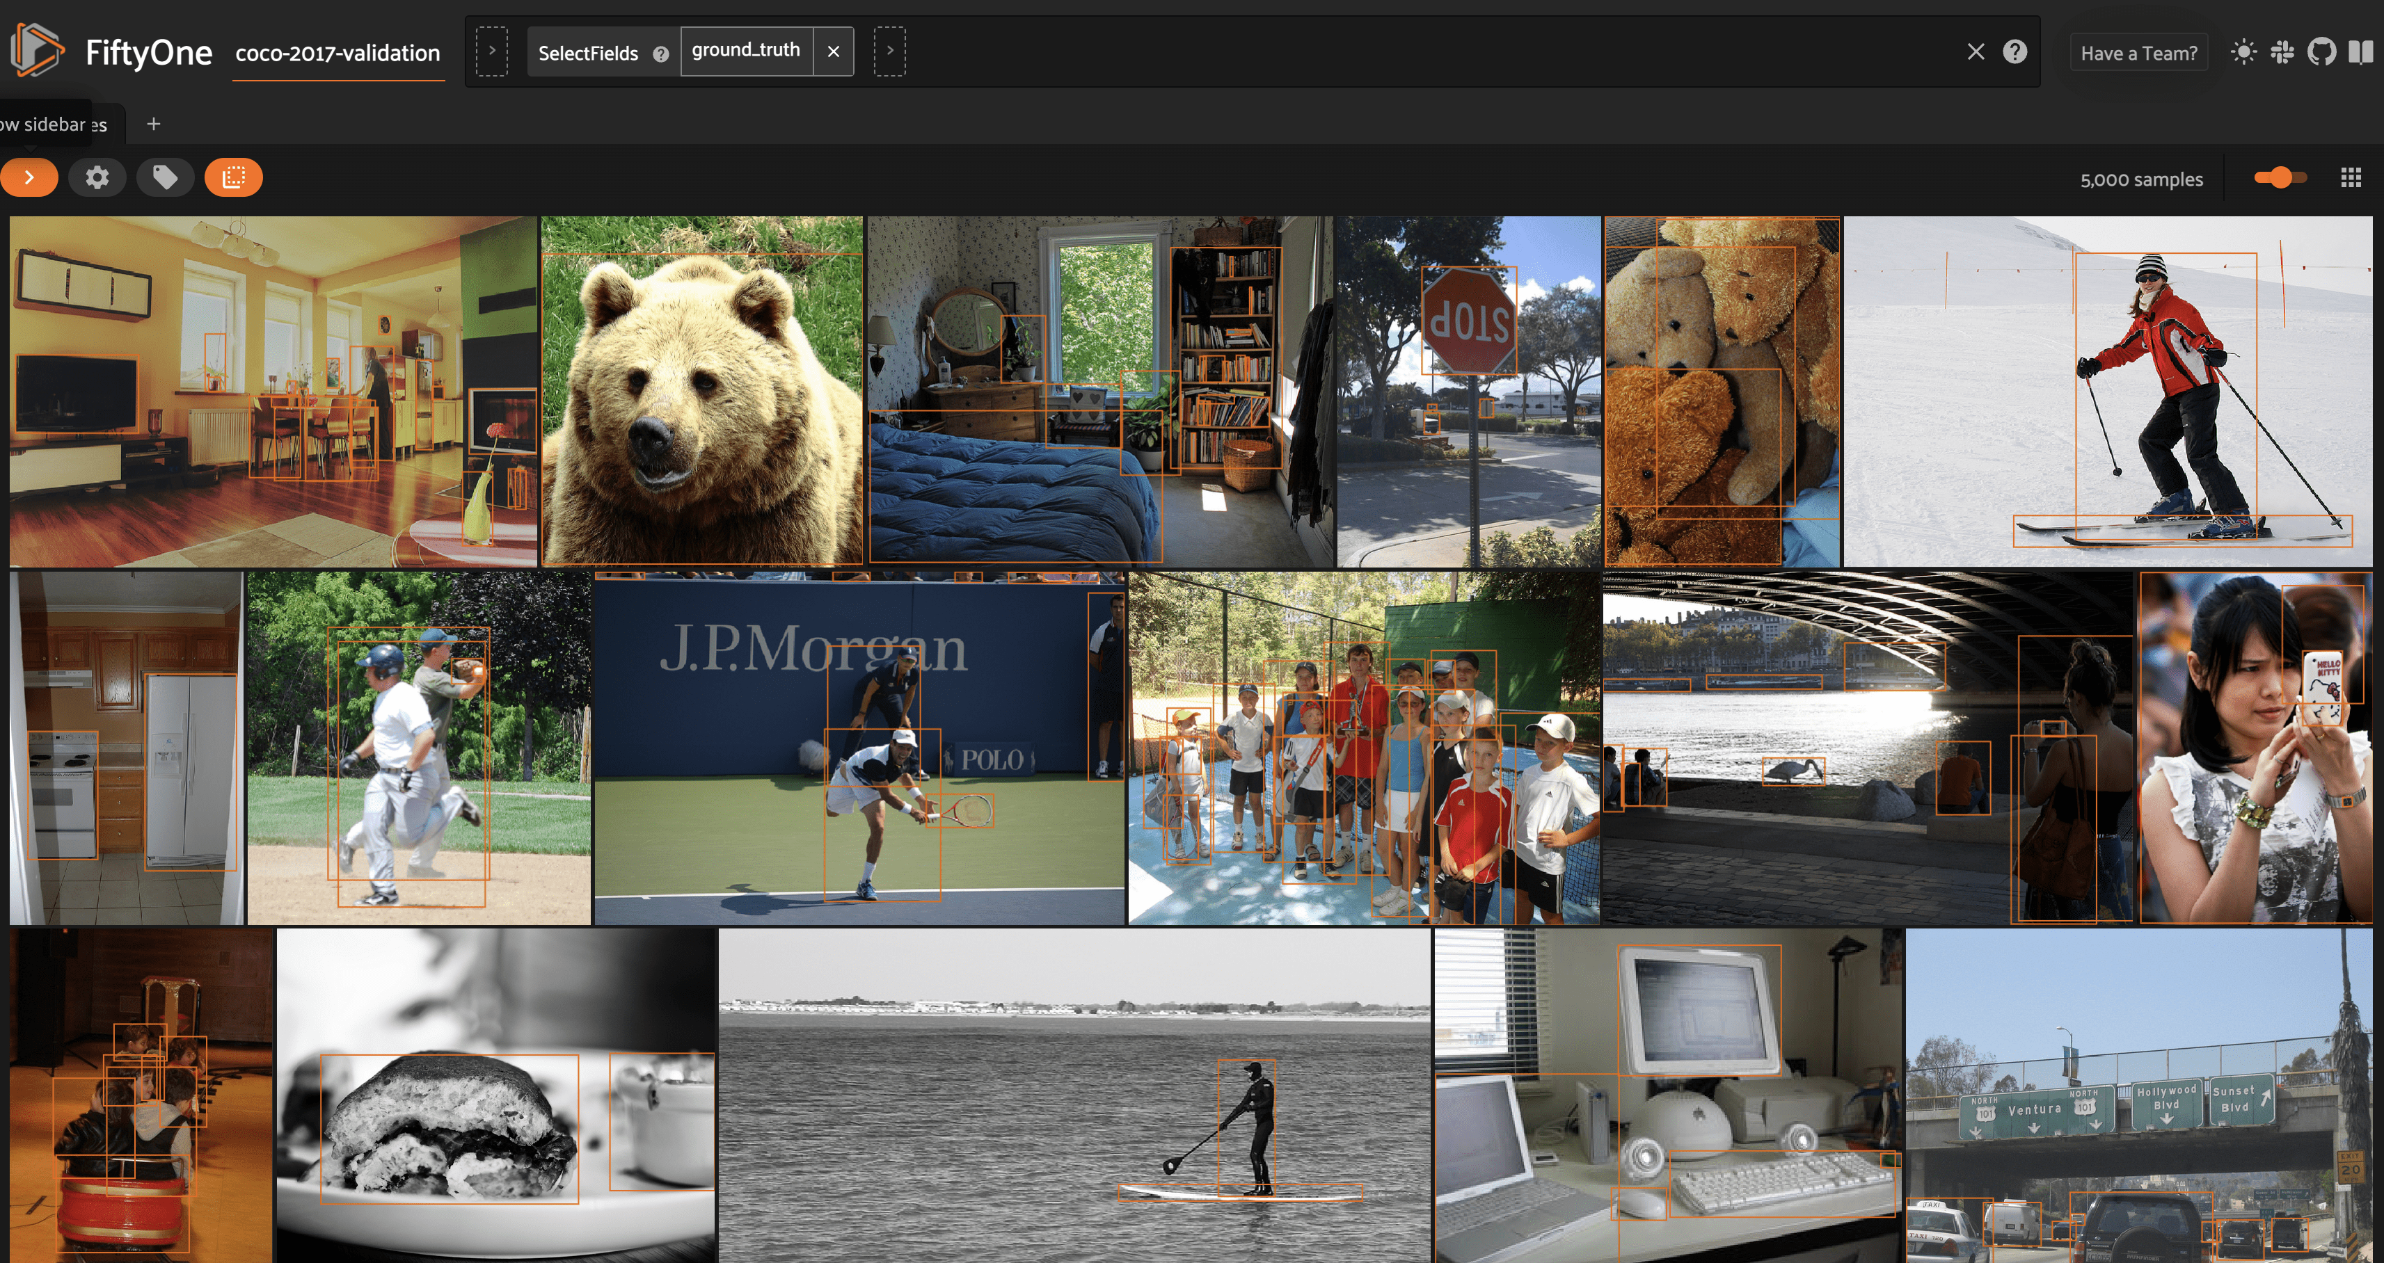Add view stage after ground_truth
Viewport: 2384px width, 1263px height.
click(889, 51)
